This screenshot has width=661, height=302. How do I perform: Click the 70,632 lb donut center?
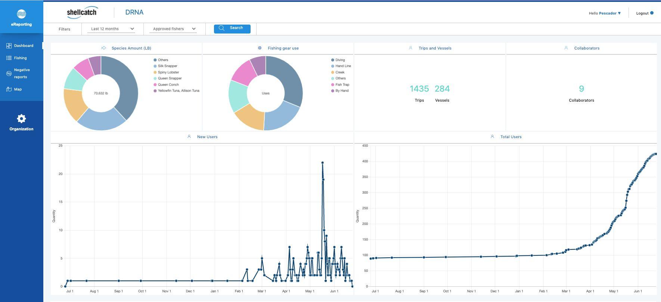pos(101,93)
